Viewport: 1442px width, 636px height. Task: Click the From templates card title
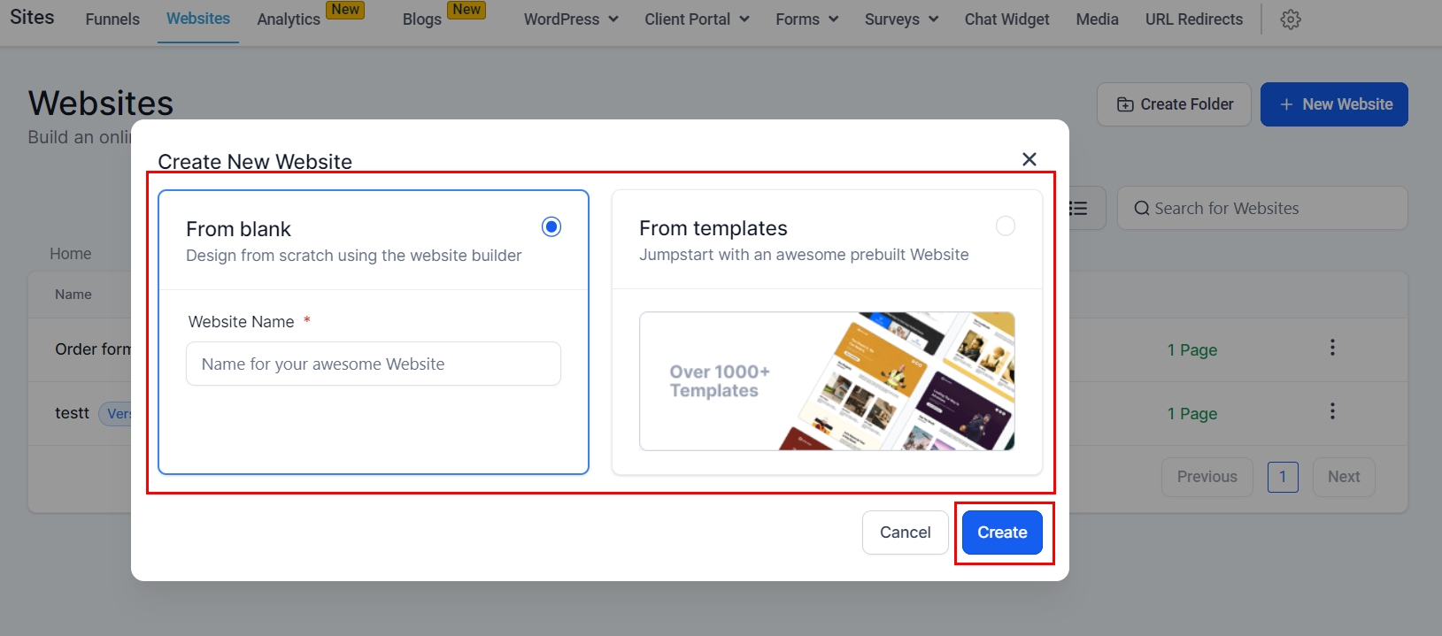pos(713,228)
